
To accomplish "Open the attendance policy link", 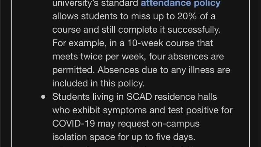I will point(180,4).
